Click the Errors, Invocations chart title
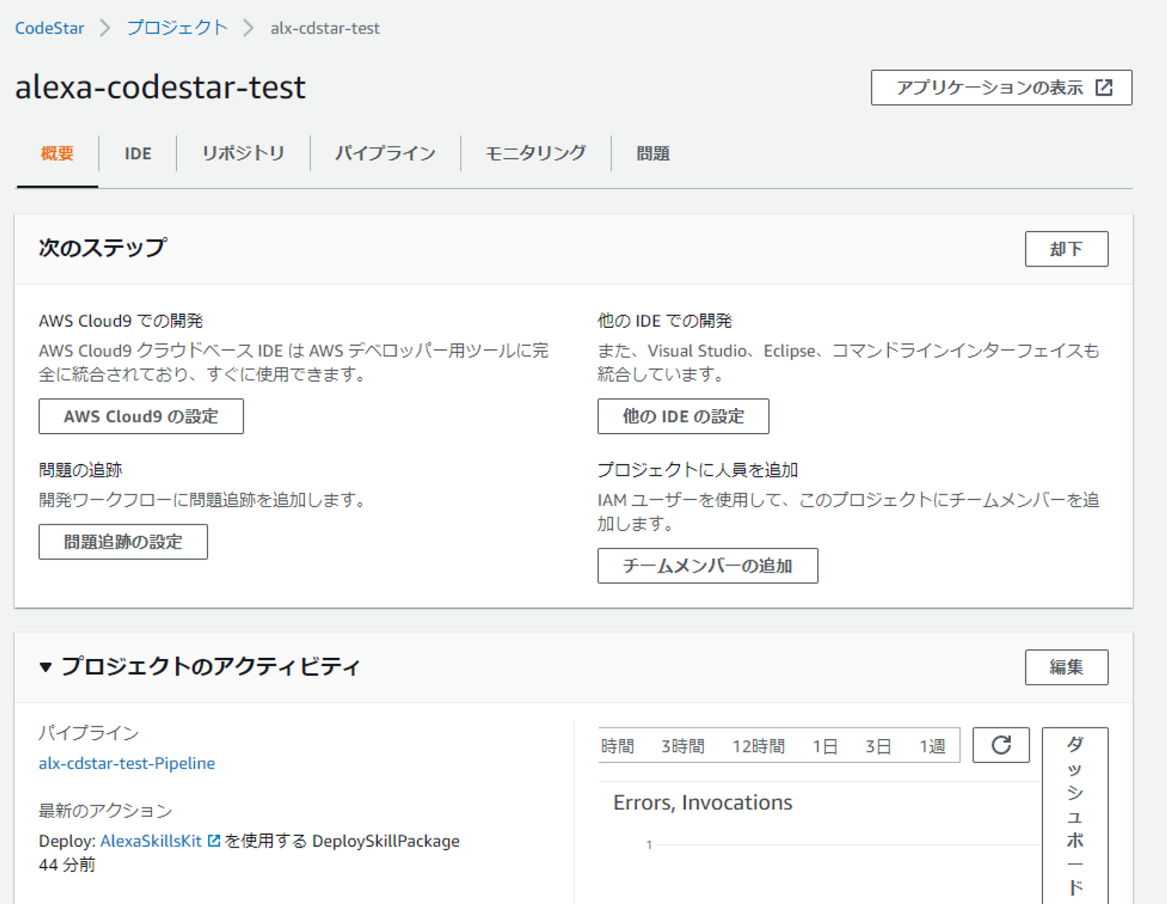Screen dimensions: 1167x904 (703, 802)
